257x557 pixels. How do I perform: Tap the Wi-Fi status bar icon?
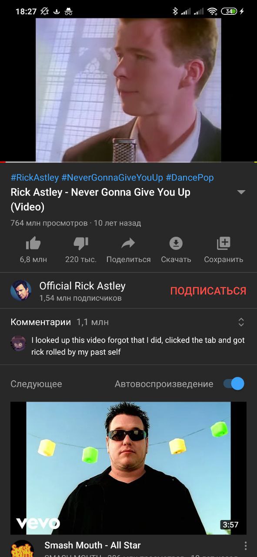(x=212, y=11)
